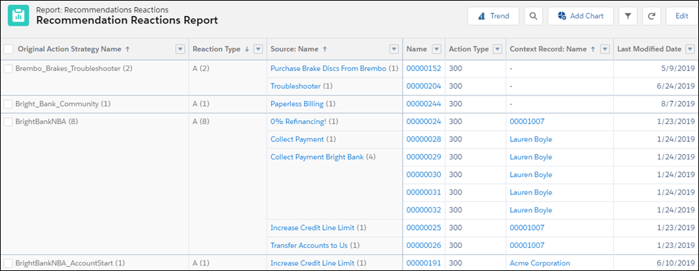Check the Brembo_Brakes_Troubleshooter row checkbox

8,68
